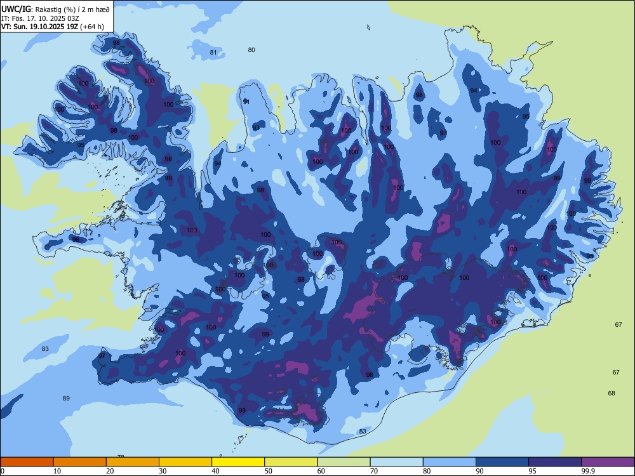The width and height of the screenshot is (635, 476).
Task: Click the '60' legend tick label
Action: [321, 471]
